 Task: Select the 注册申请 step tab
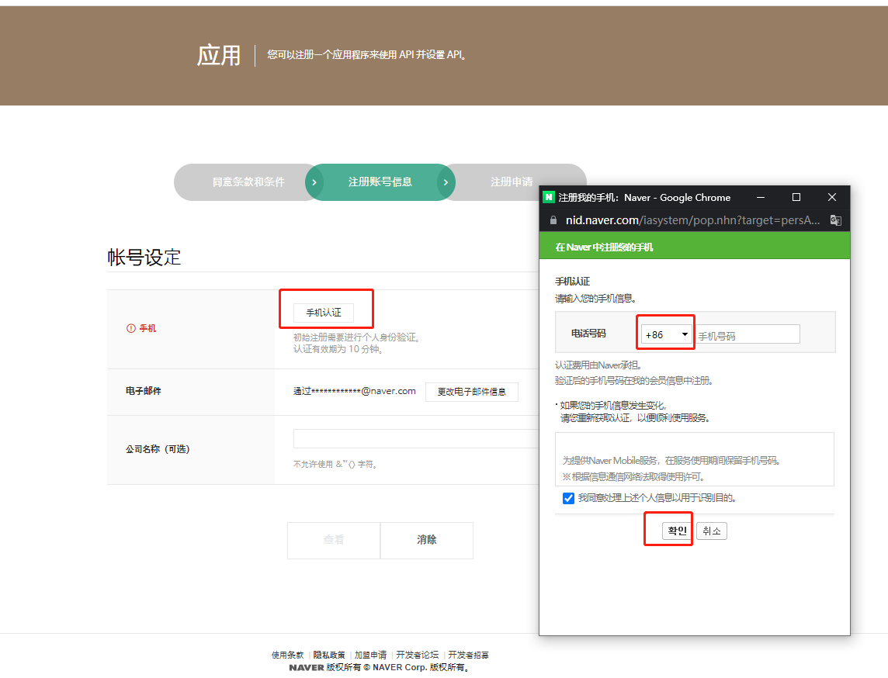click(512, 182)
